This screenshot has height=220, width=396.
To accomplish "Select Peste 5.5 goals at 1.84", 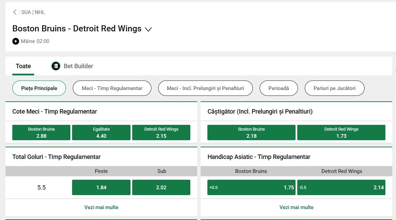I will pyautogui.click(x=101, y=187).
